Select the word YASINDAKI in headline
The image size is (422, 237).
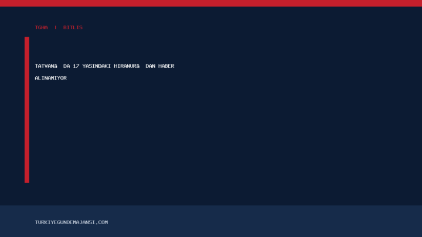click(96, 66)
